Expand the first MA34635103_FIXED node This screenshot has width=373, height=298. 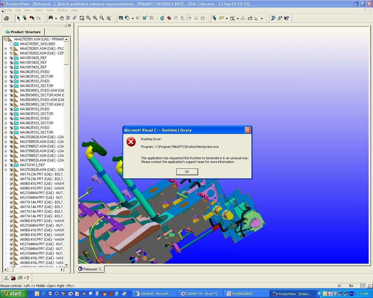pos(6,72)
